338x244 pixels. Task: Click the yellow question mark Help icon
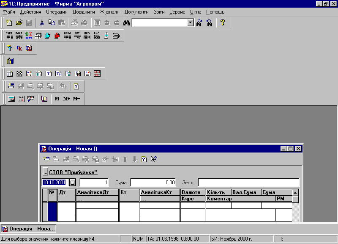click(x=223, y=23)
